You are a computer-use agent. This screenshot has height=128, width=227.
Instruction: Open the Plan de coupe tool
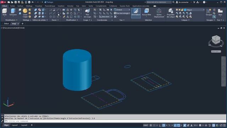pyautogui.click(x=87, y=13)
